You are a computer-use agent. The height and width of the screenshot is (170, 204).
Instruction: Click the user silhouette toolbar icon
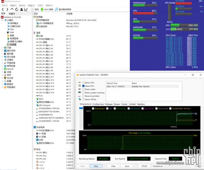(22, 9)
